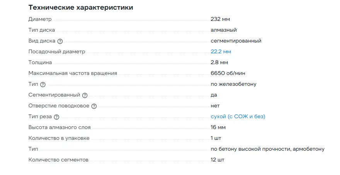This screenshot has width=340, height=175.
Task: Open the help icon on the Тип row with по железобетону
Action: 43,84
